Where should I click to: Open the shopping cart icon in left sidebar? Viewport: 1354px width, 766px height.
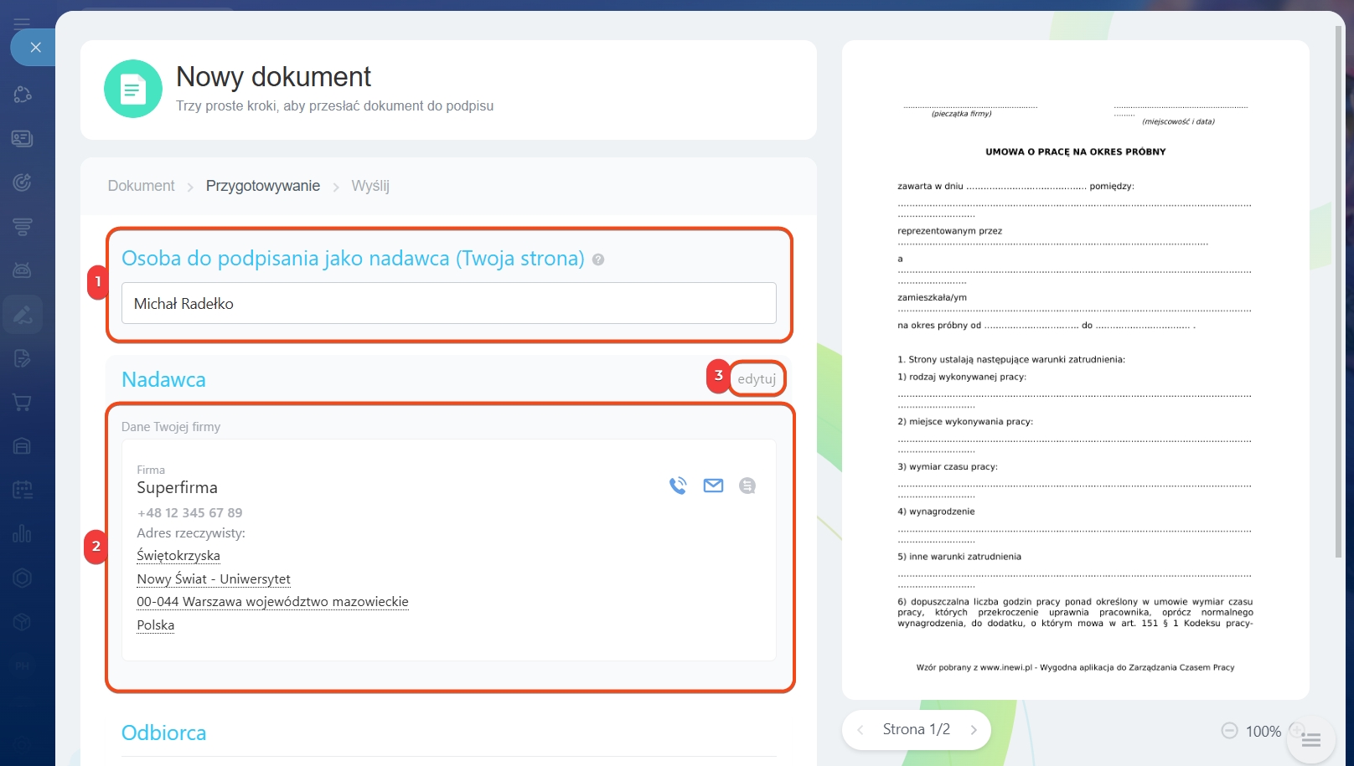(x=23, y=403)
